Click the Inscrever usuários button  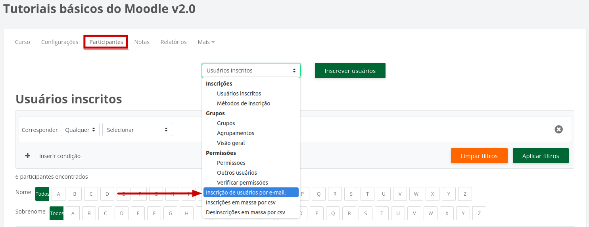350,71
